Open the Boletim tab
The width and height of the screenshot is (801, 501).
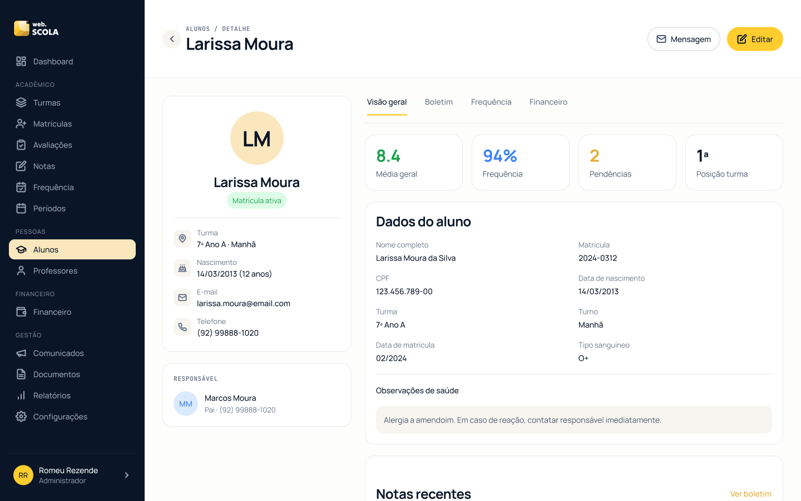click(439, 102)
